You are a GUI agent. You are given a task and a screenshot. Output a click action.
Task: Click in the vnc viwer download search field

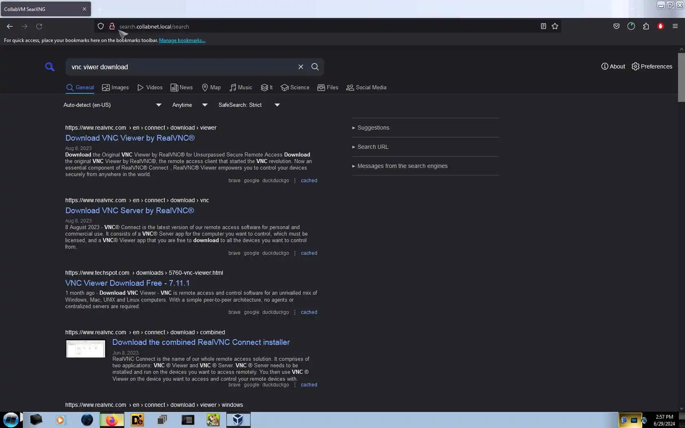pos(181,67)
